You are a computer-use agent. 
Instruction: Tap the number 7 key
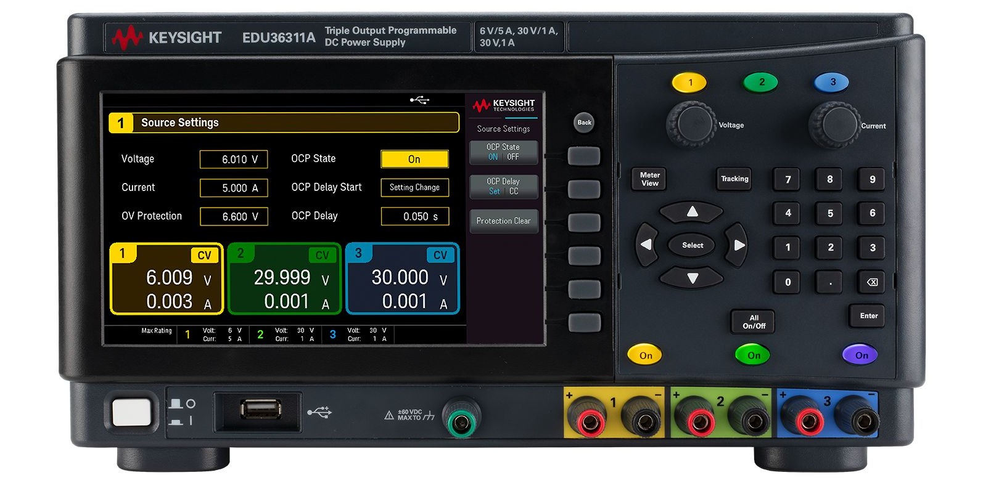(x=787, y=179)
